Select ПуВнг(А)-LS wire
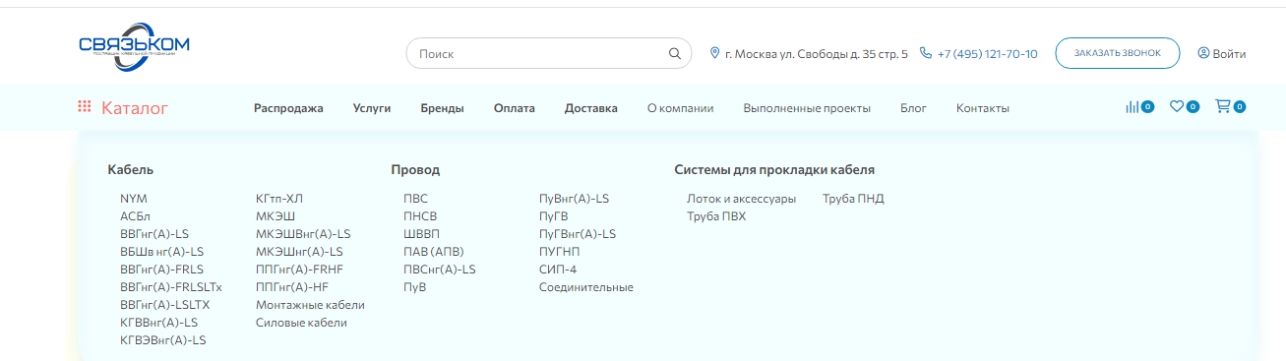The height and width of the screenshot is (361, 1286). coord(575,198)
